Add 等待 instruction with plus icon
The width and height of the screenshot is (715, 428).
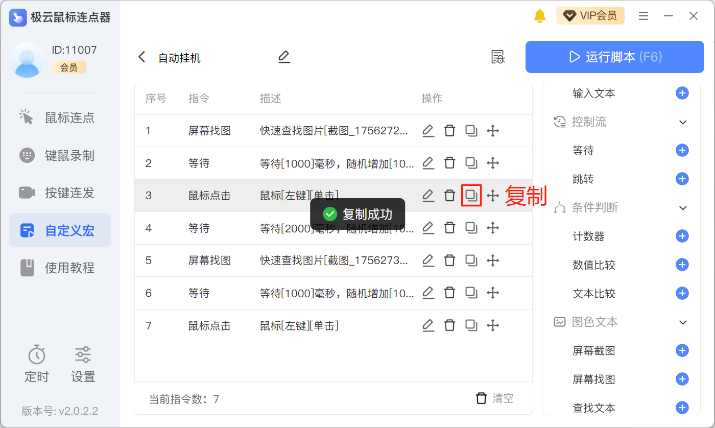[682, 151]
